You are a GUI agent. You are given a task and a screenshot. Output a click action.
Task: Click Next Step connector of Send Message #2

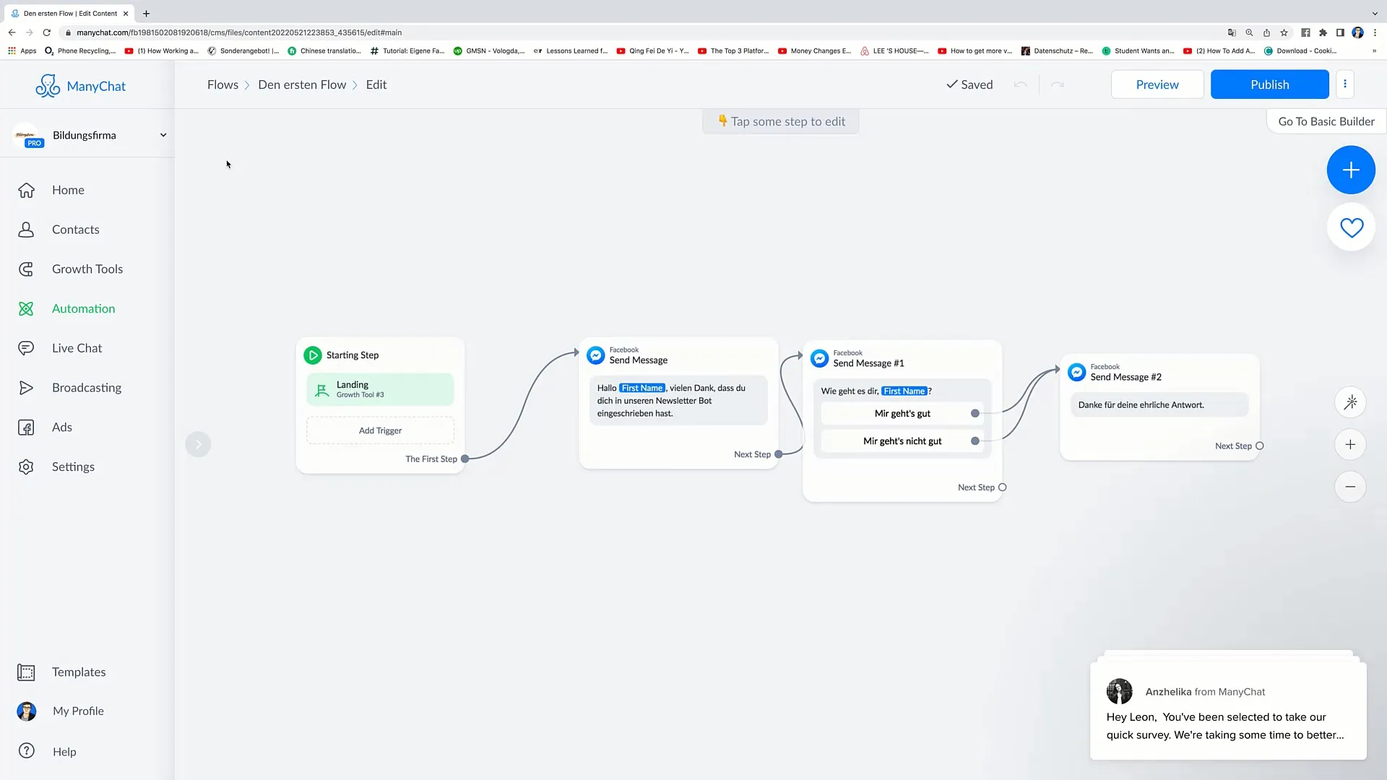1259,446
